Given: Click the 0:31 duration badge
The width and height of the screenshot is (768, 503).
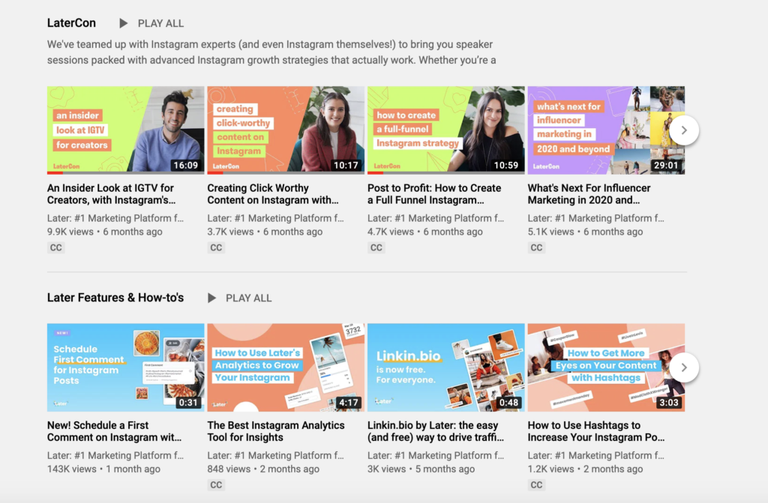Looking at the screenshot, I should [188, 403].
